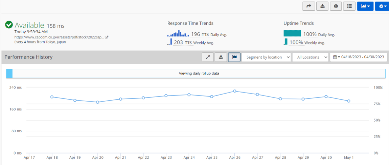Toggle the flag annotations button
This screenshot has width=389, height=165.
(234, 57)
